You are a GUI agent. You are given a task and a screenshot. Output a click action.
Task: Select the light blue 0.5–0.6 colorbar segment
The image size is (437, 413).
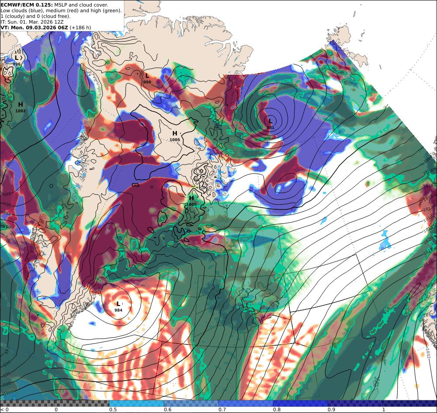tap(136, 403)
